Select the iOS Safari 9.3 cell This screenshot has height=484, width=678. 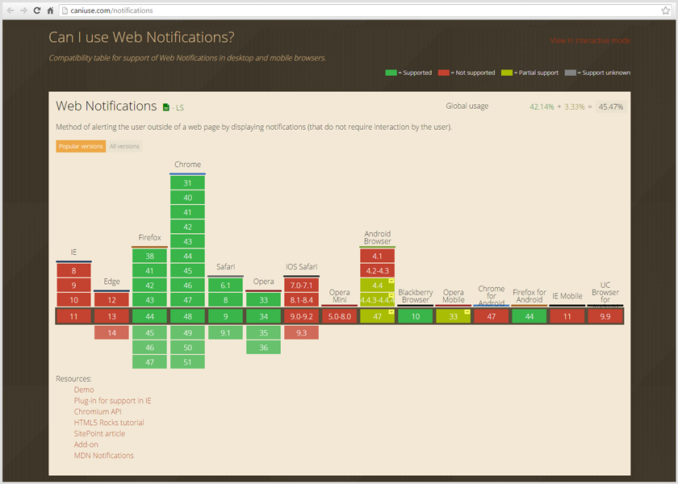click(301, 332)
